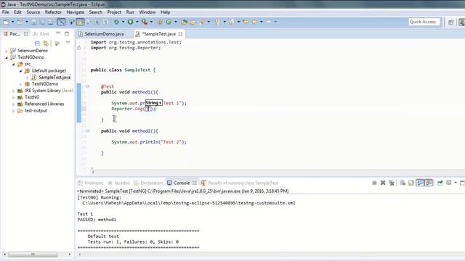Switch to the JUnit view tab
This screenshot has width=465, height=261.
pos(41,34)
